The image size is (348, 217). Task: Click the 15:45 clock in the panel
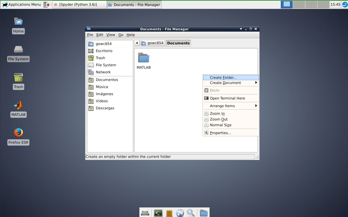point(335,5)
